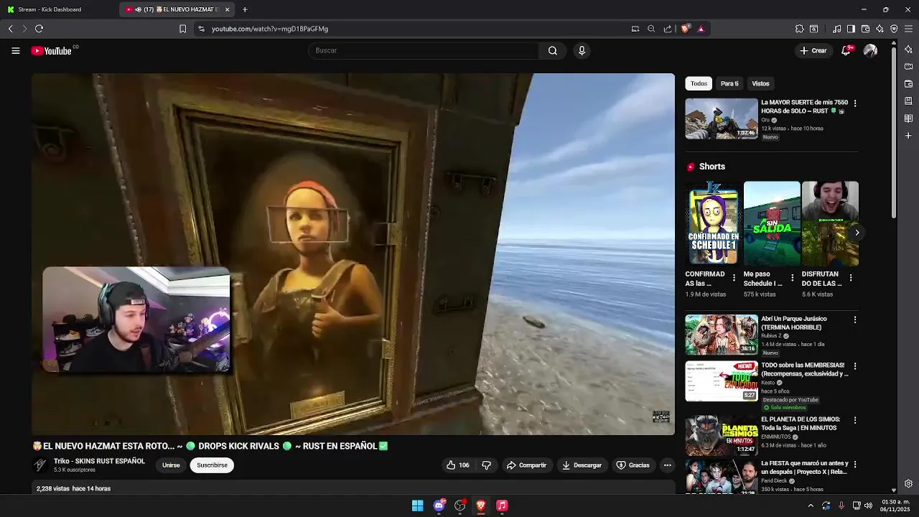
Task: Click the Unirse button
Action: click(171, 465)
